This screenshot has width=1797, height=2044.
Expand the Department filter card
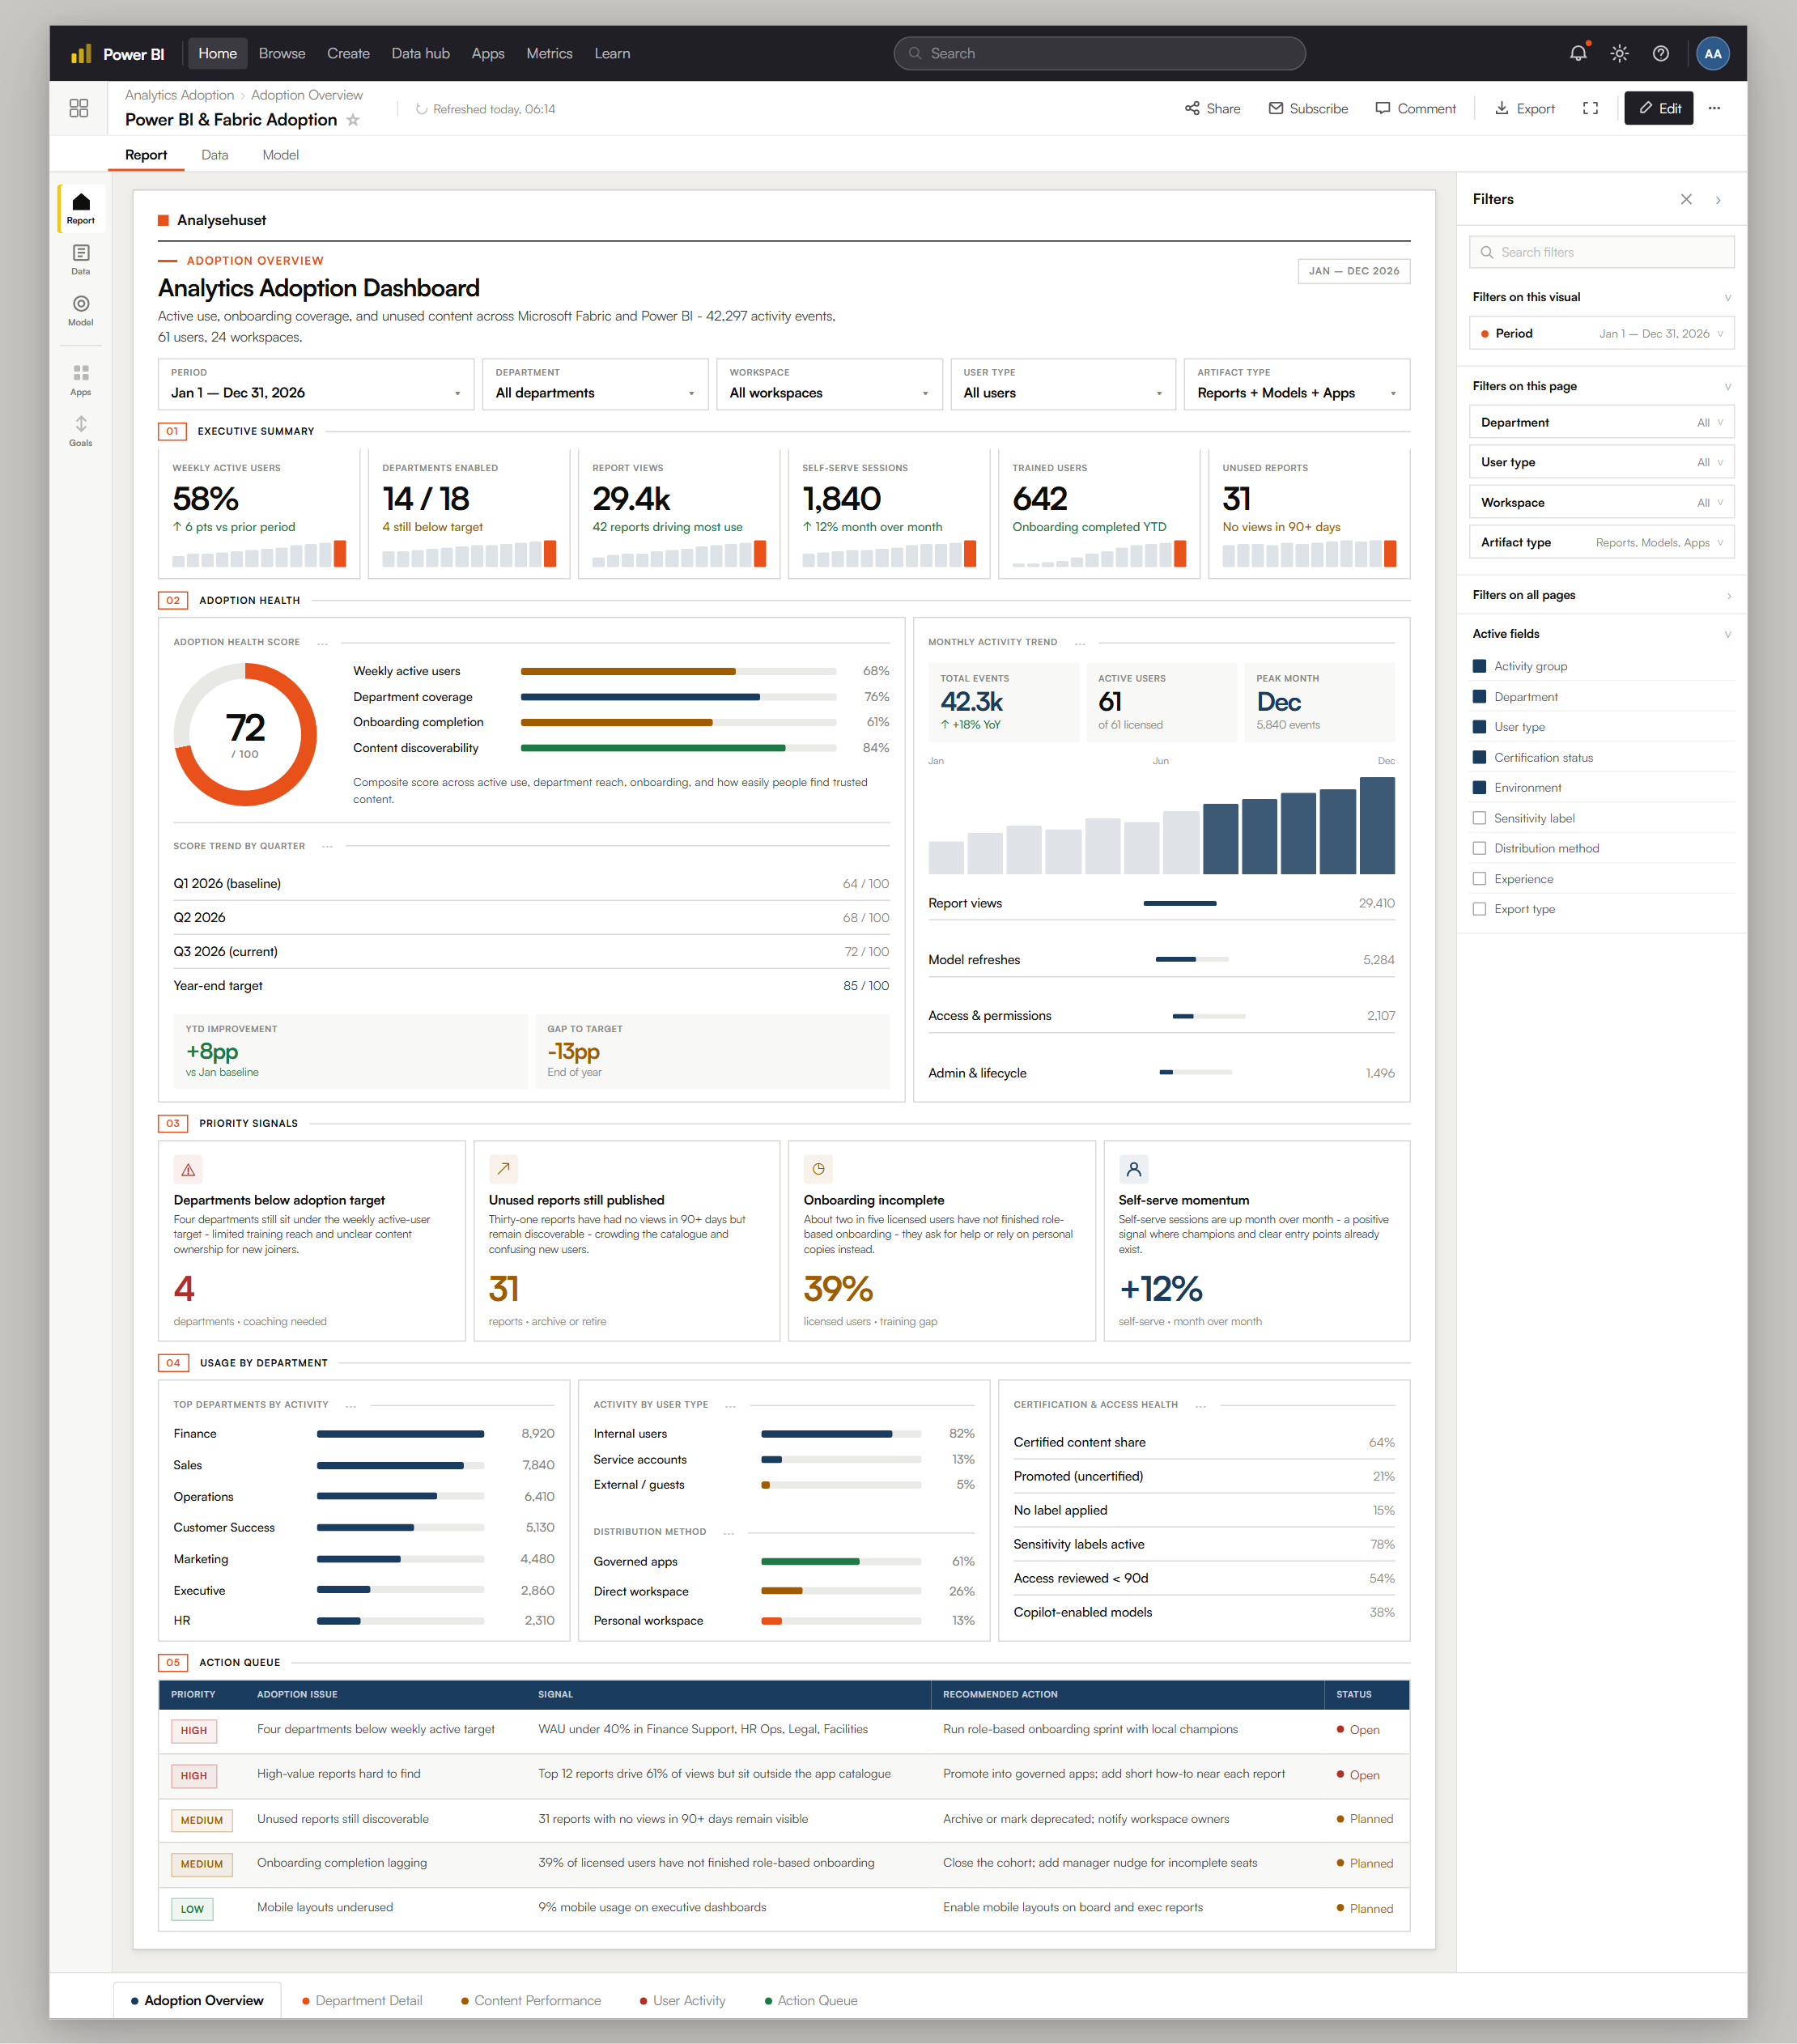[1601, 422]
